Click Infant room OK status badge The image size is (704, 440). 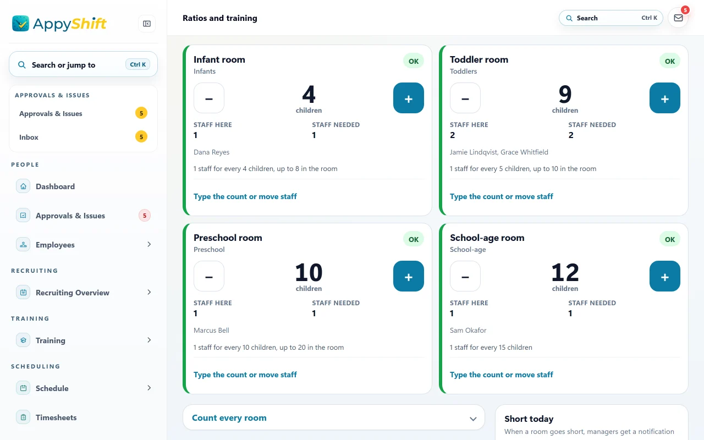coord(414,61)
